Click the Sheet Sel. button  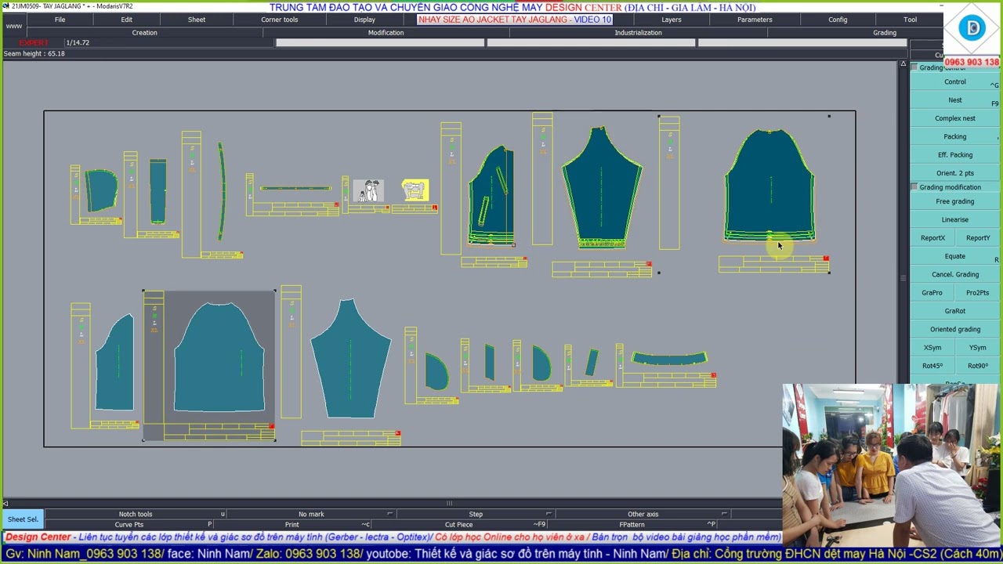click(x=23, y=519)
